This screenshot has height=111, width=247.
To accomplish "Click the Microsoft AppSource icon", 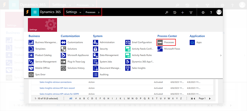I will tap(63, 55).
